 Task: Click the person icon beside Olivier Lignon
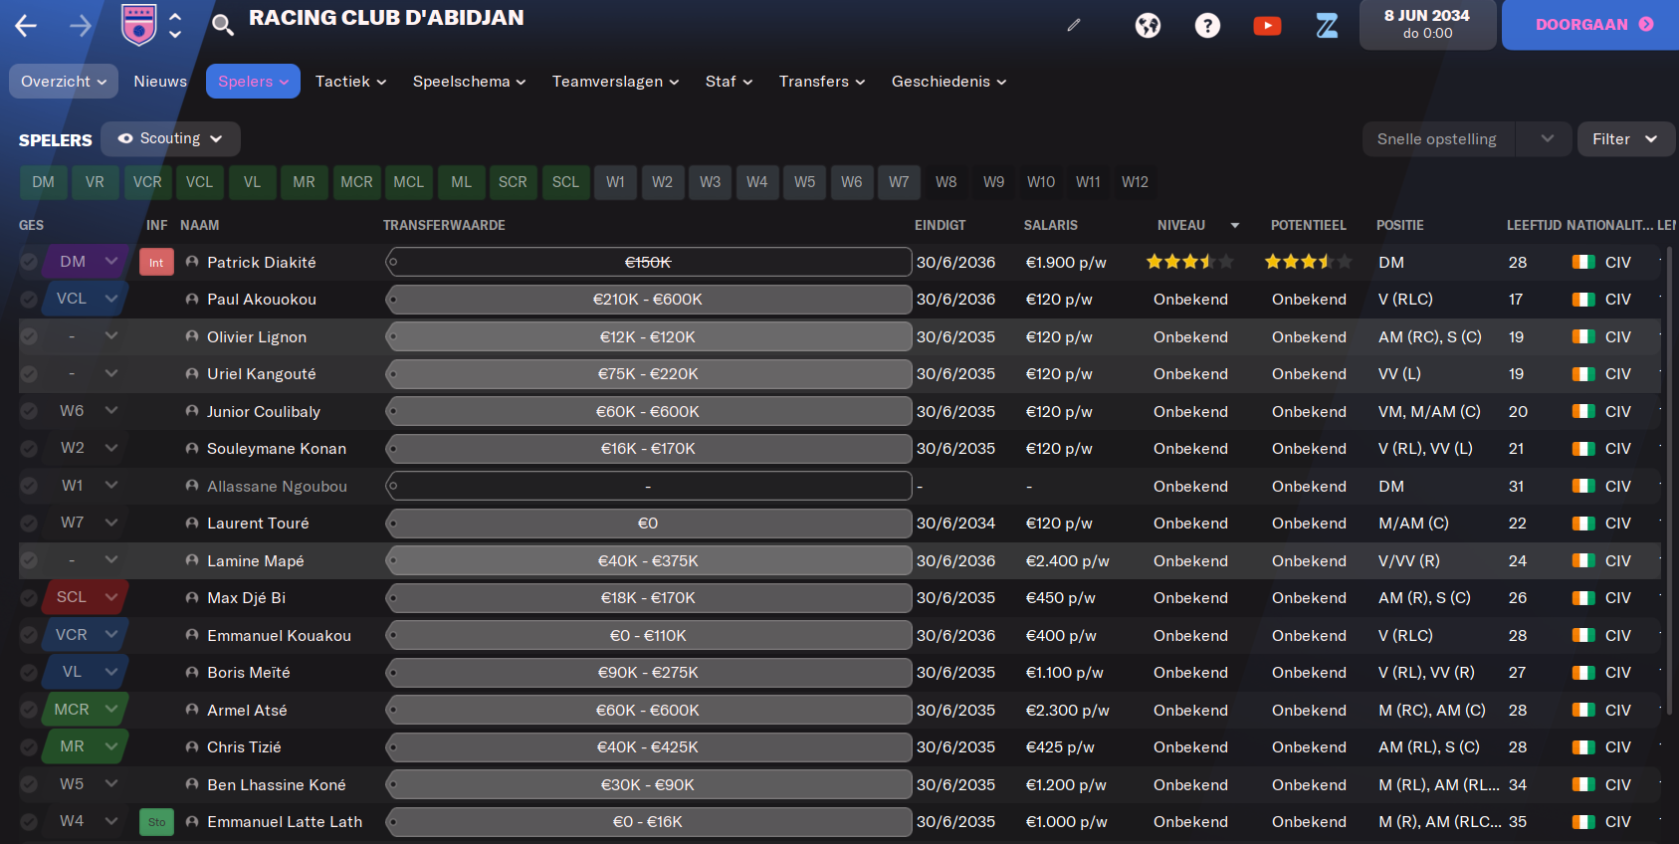[192, 336]
